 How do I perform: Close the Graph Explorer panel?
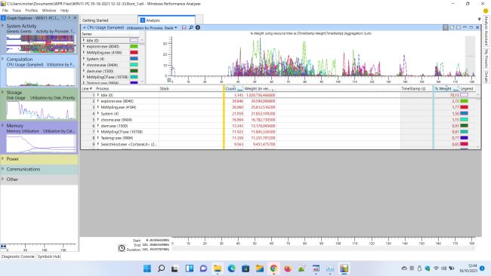[75, 18]
